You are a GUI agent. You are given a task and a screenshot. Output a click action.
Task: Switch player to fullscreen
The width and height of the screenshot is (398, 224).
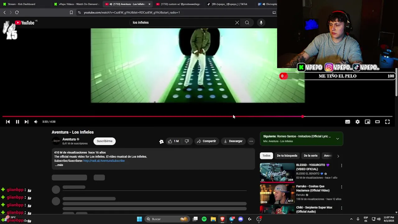tap(387, 122)
